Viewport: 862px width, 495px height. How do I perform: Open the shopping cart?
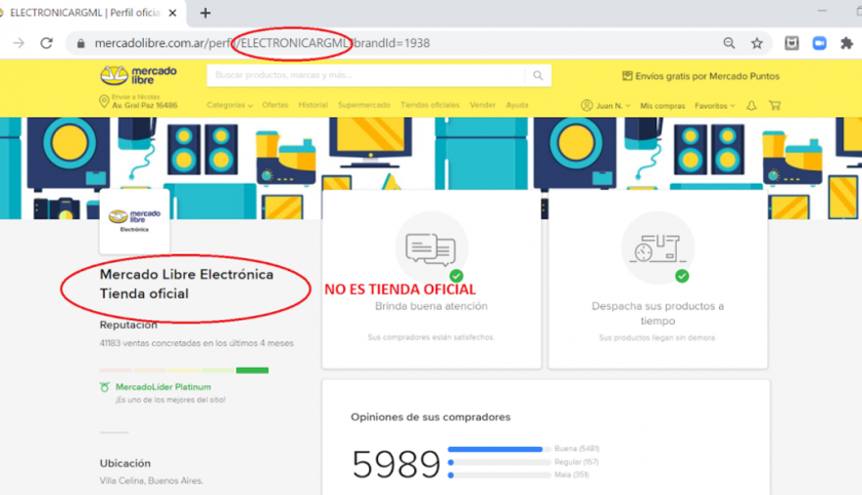click(x=775, y=106)
